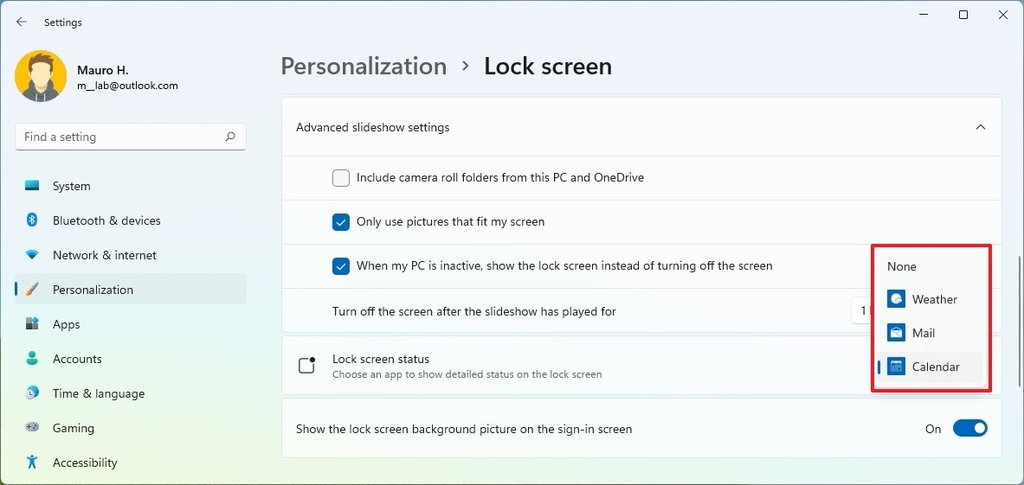Uncheck show lock screen when PC inactive
1024x485 pixels.
pyautogui.click(x=341, y=266)
